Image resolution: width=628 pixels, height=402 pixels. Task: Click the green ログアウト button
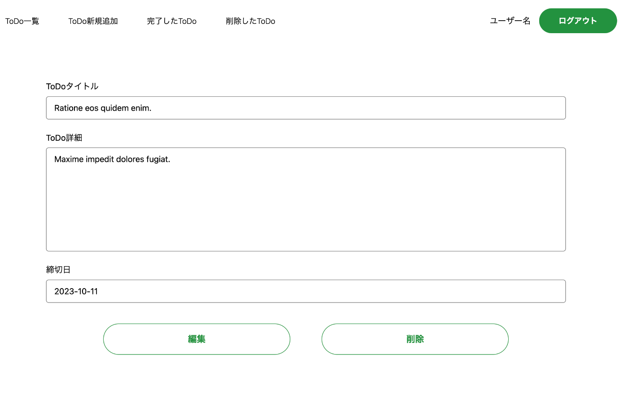point(578,21)
